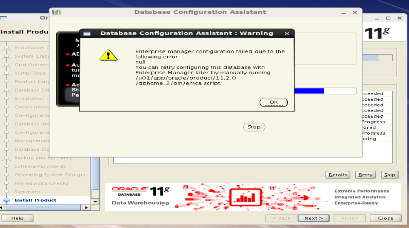Select the Install Type step
The image size is (409, 228).
pos(30,73)
